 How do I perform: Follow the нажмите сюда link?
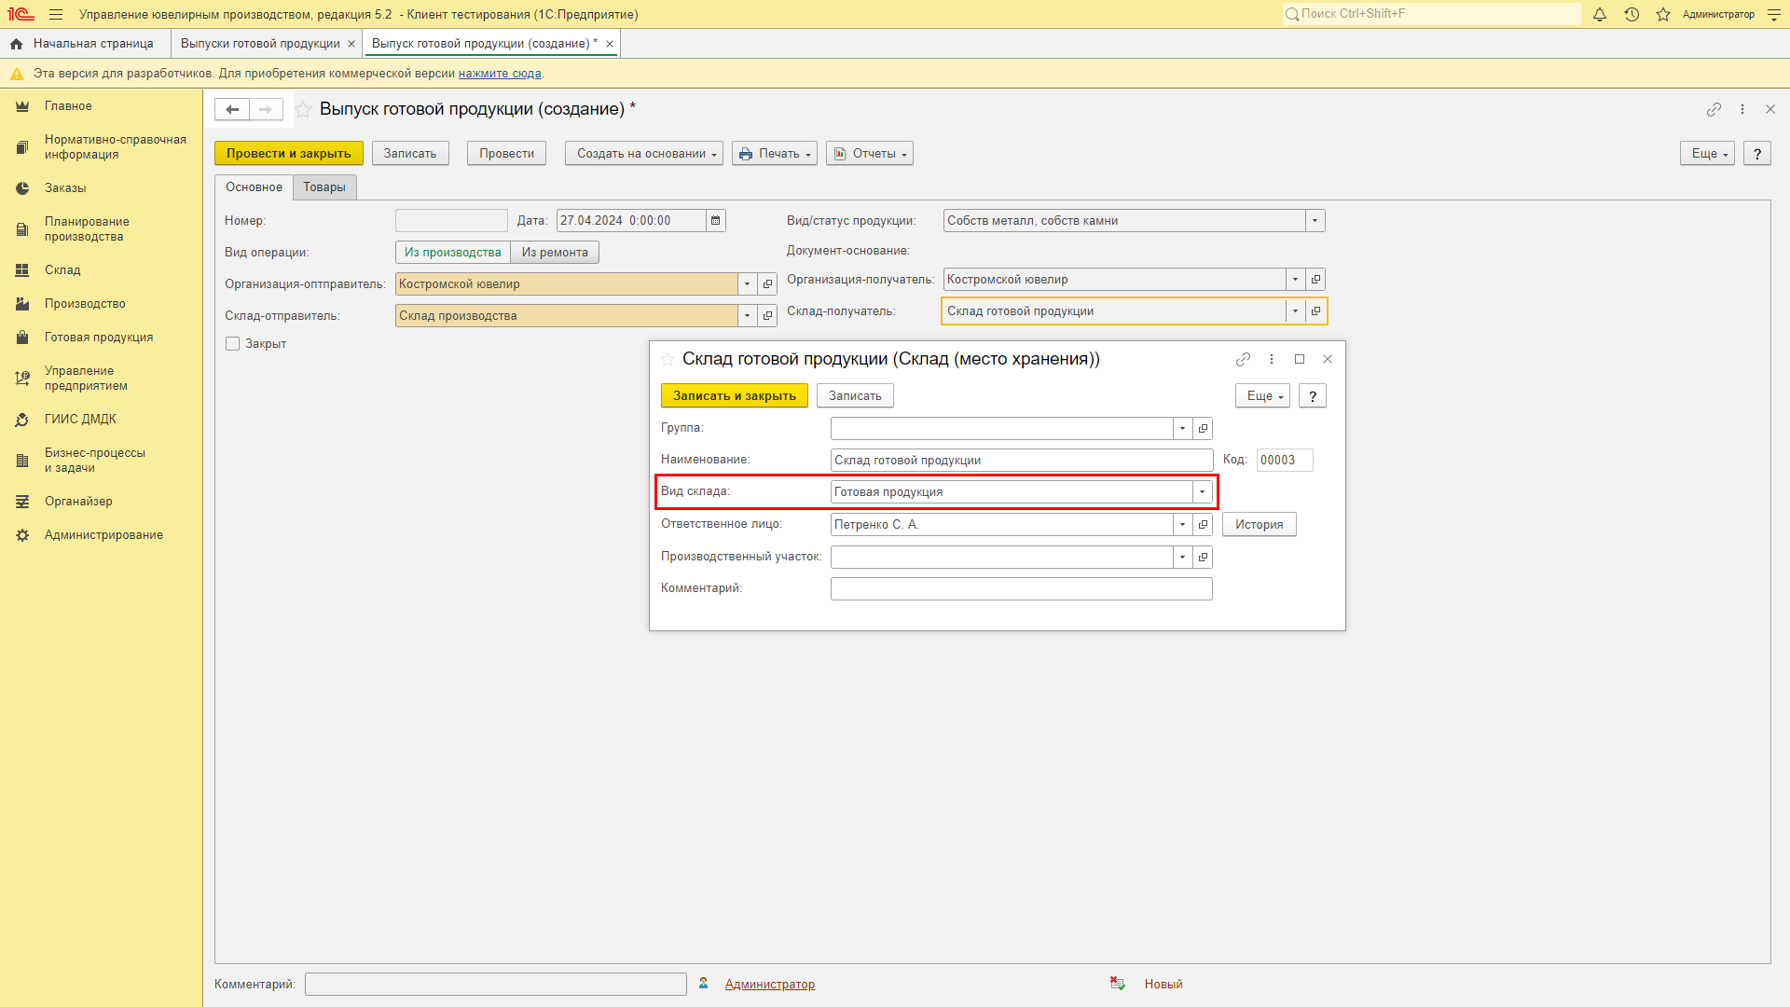(500, 74)
